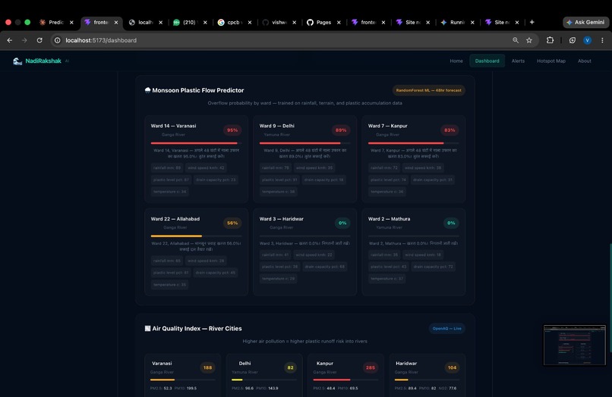612x397 pixels.
Task: Click the Ward 22 — Allahabad card title
Action: [x=175, y=219]
